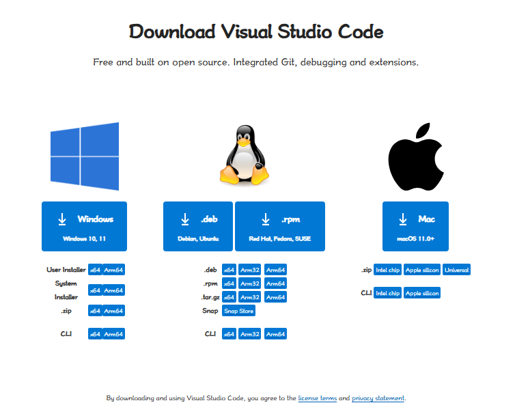This screenshot has height=418, width=515.
Task: Click the Linux Tux penguin icon
Action: (x=245, y=154)
